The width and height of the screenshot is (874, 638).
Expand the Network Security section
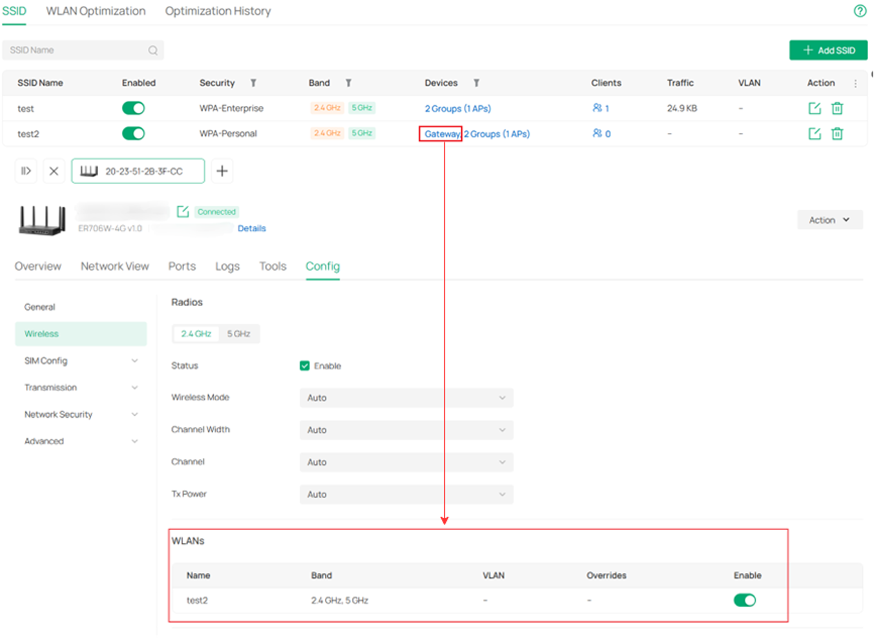(x=81, y=415)
